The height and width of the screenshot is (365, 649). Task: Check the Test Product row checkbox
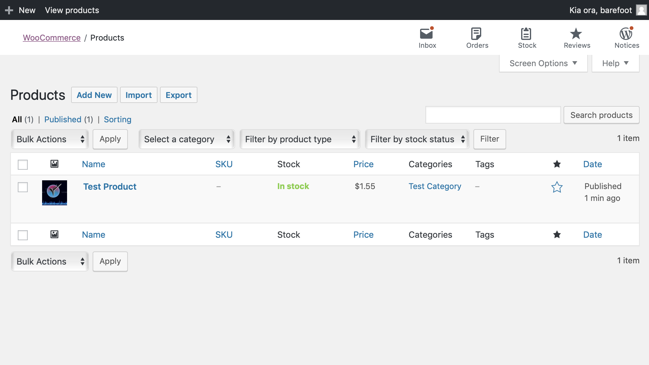23,187
